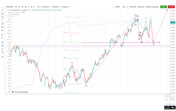
Task: Open the FW20H saved layout cloud
Action: pyautogui.click(x=116, y=7)
